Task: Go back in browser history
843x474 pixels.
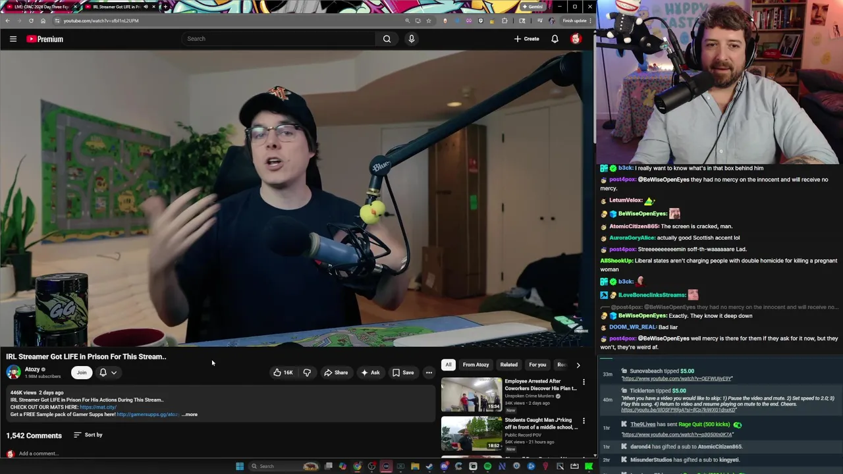Action: click(x=7, y=20)
